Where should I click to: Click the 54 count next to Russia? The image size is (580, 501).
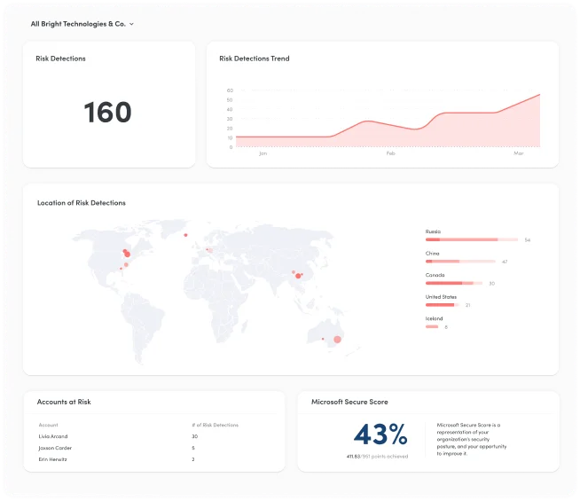coord(528,240)
